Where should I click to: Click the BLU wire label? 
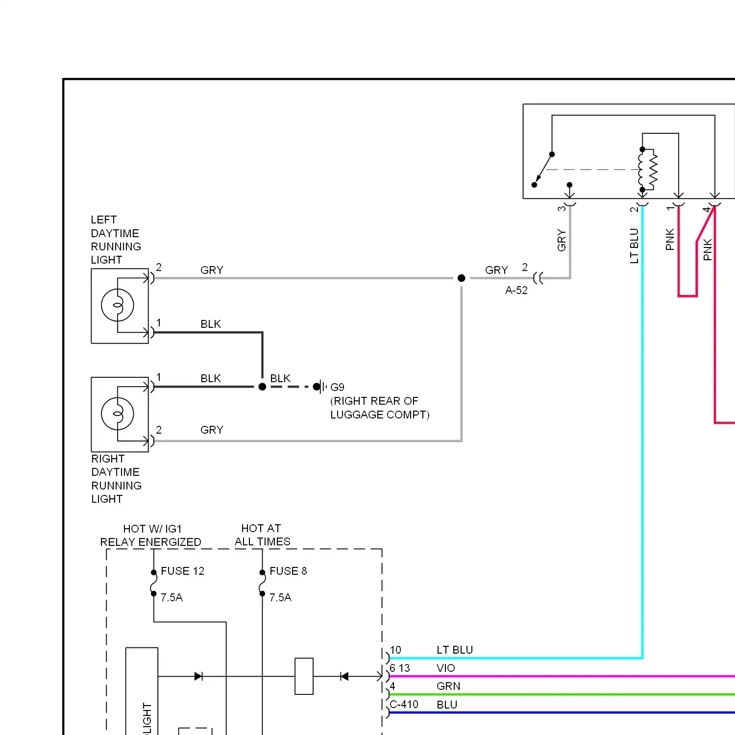coord(447,705)
